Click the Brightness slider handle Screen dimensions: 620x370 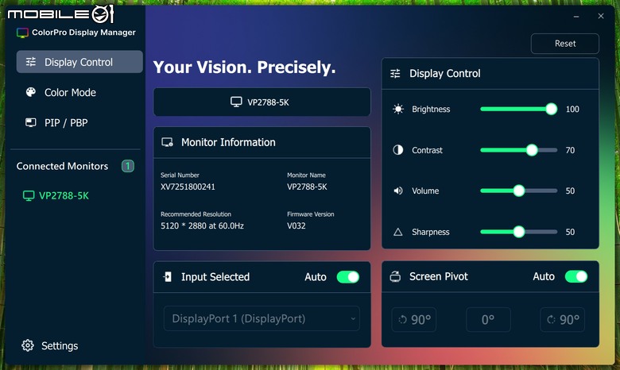click(551, 109)
